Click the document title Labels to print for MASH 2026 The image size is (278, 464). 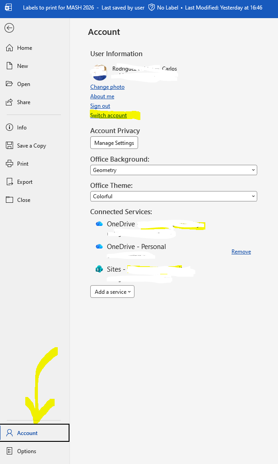tap(58, 8)
